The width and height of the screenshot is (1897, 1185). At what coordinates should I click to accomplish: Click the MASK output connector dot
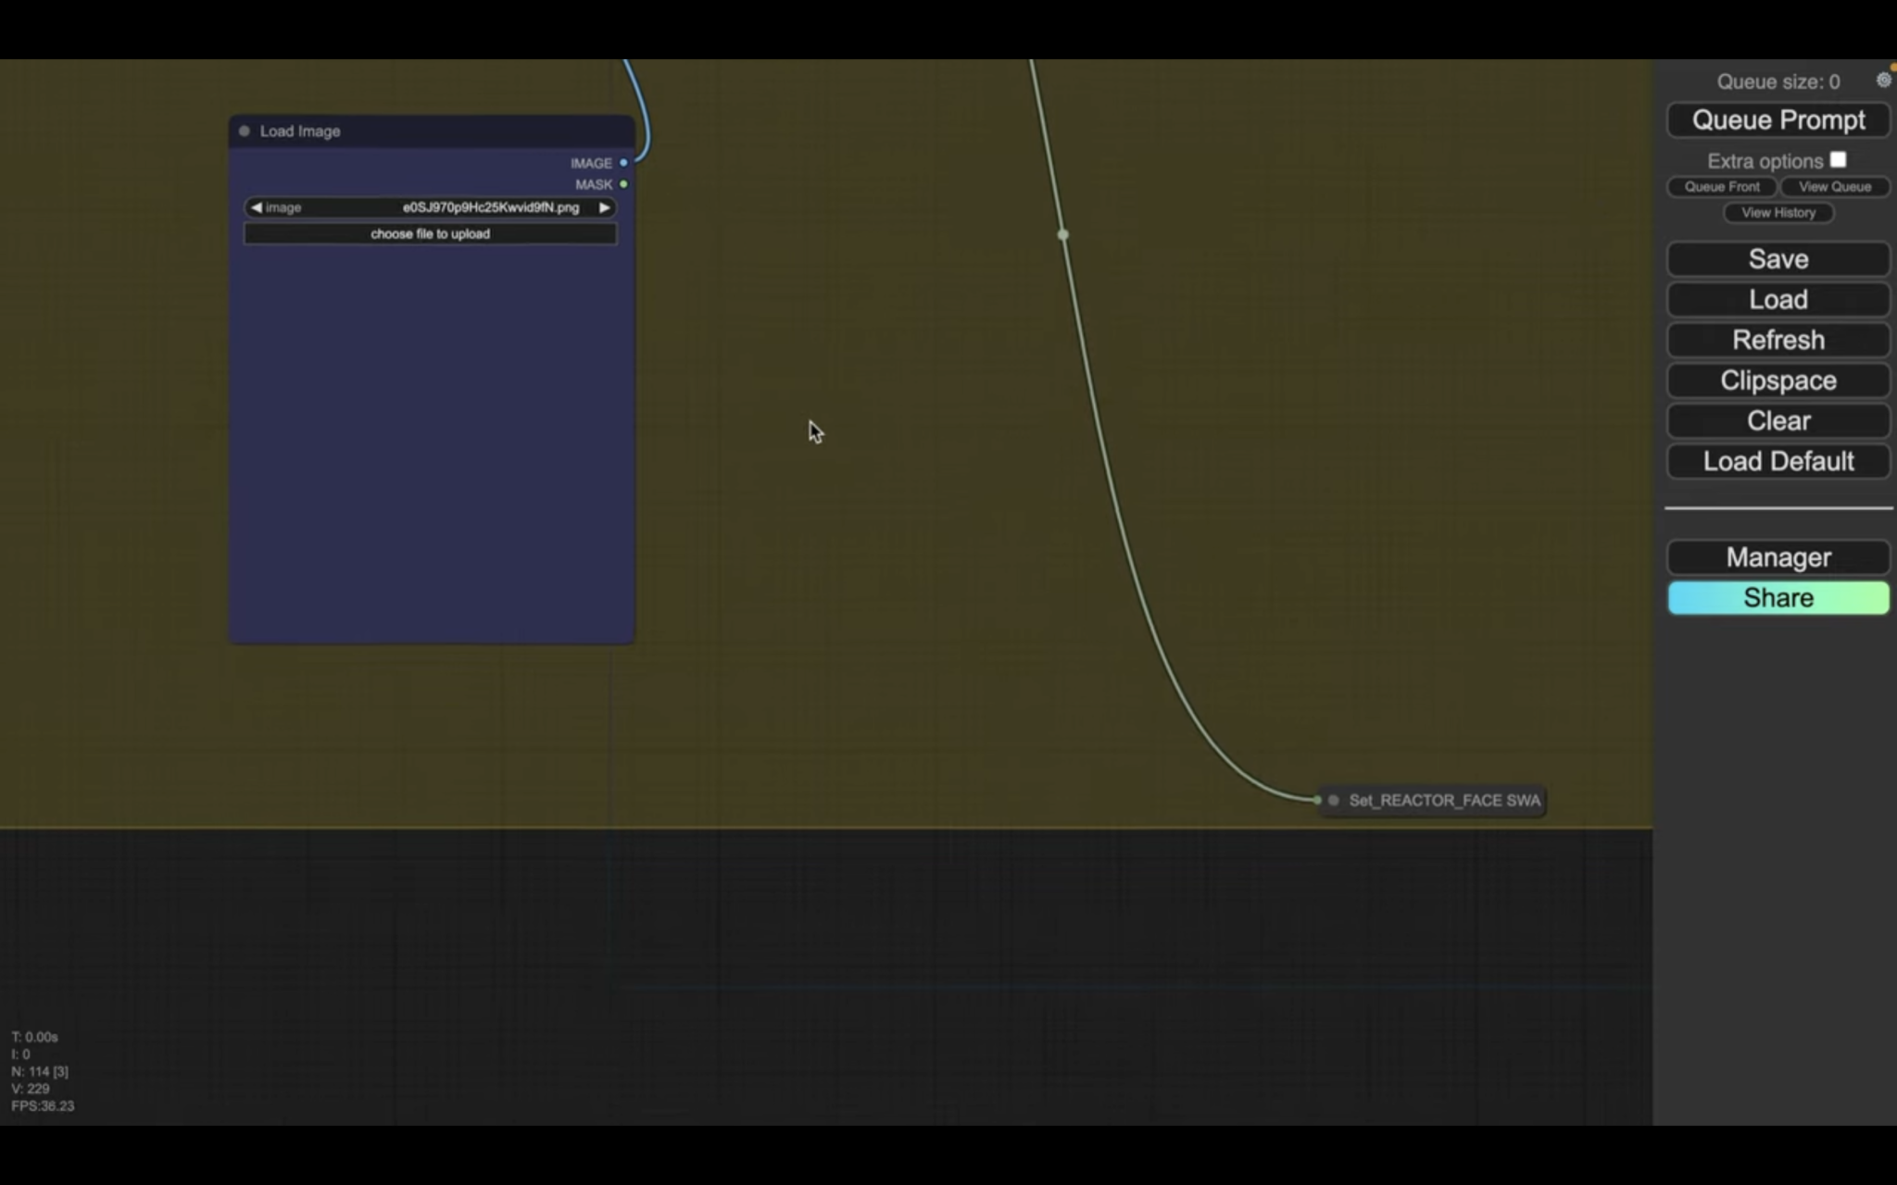pyautogui.click(x=623, y=184)
